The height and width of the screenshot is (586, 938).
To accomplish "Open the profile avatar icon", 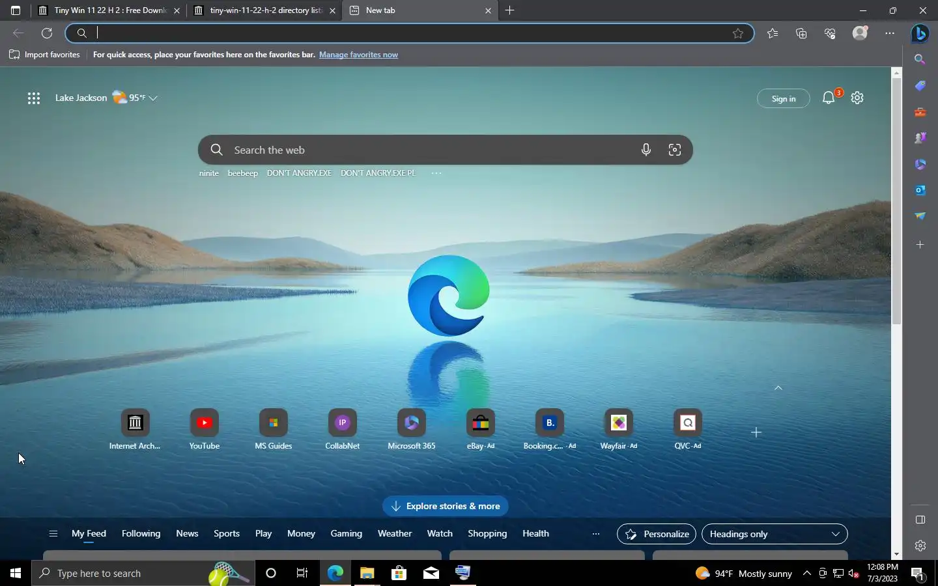I will click(x=860, y=33).
